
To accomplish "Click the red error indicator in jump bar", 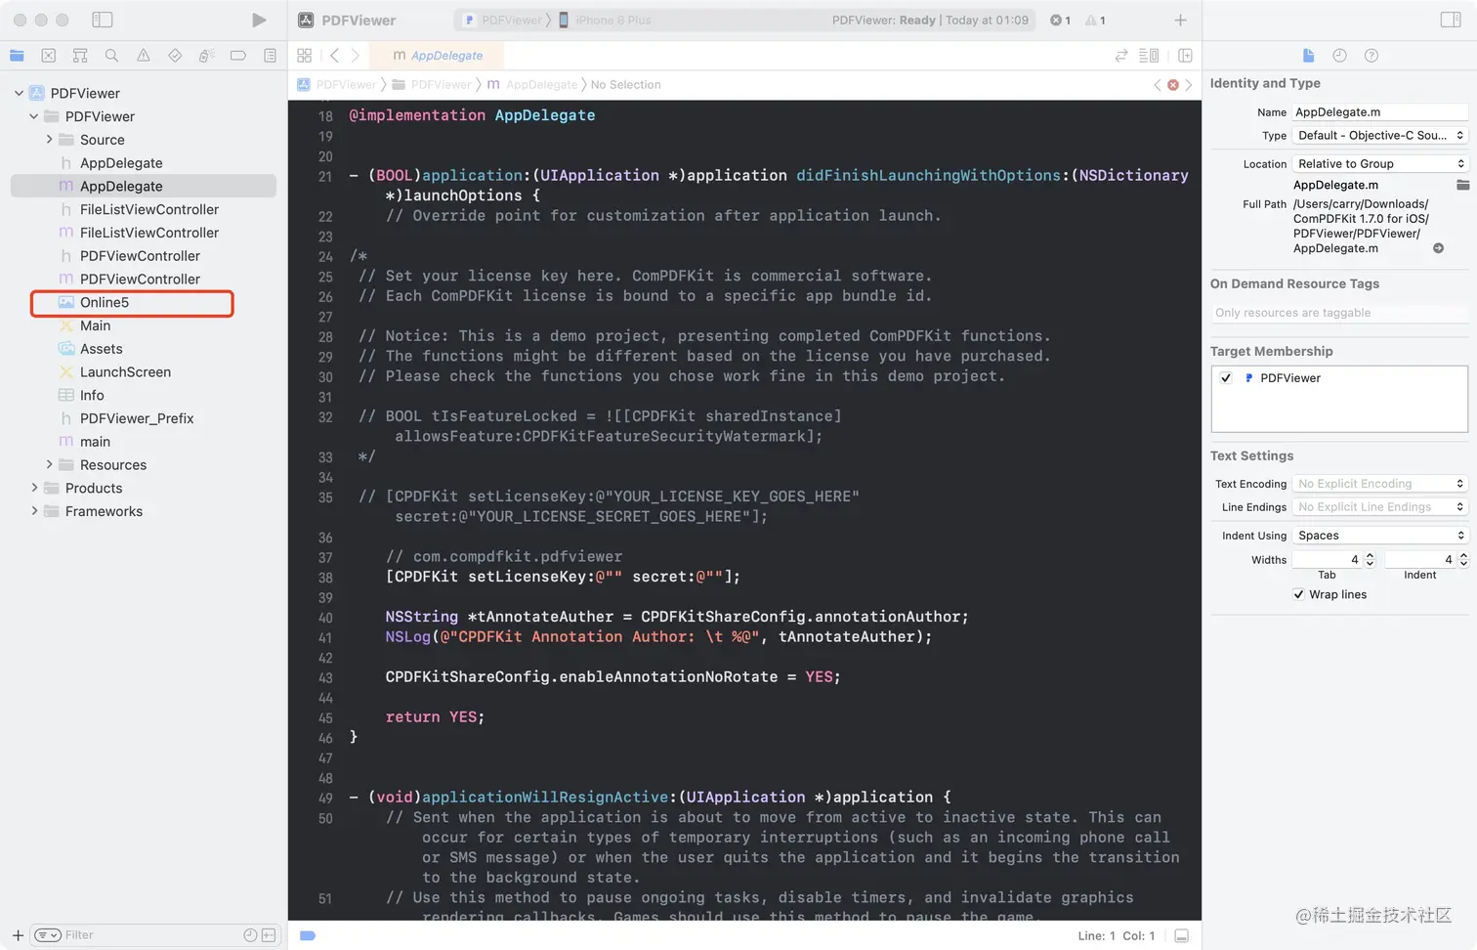I will click(1173, 85).
